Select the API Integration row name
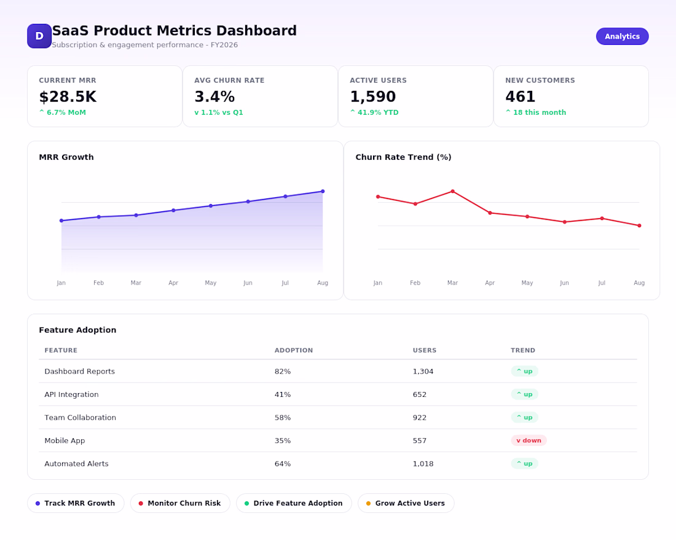 coord(71,394)
